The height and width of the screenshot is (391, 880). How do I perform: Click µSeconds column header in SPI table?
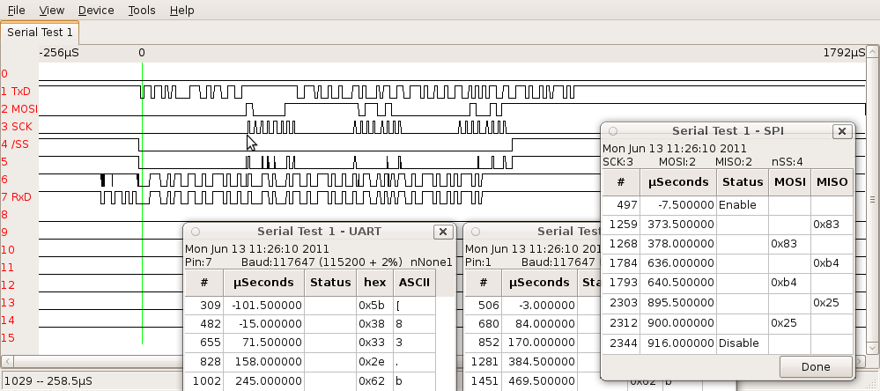coord(678,182)
